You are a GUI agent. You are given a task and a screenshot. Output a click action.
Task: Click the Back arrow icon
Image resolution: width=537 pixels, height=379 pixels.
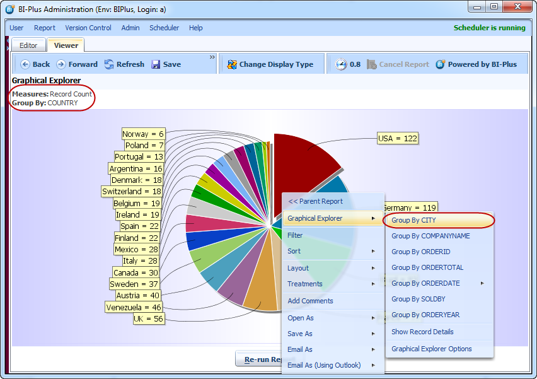tap(25, 64)
